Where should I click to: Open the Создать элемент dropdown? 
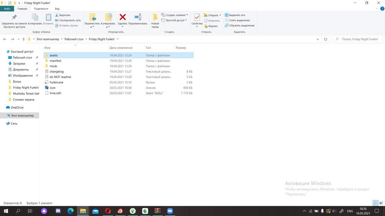tap(174, 15)
